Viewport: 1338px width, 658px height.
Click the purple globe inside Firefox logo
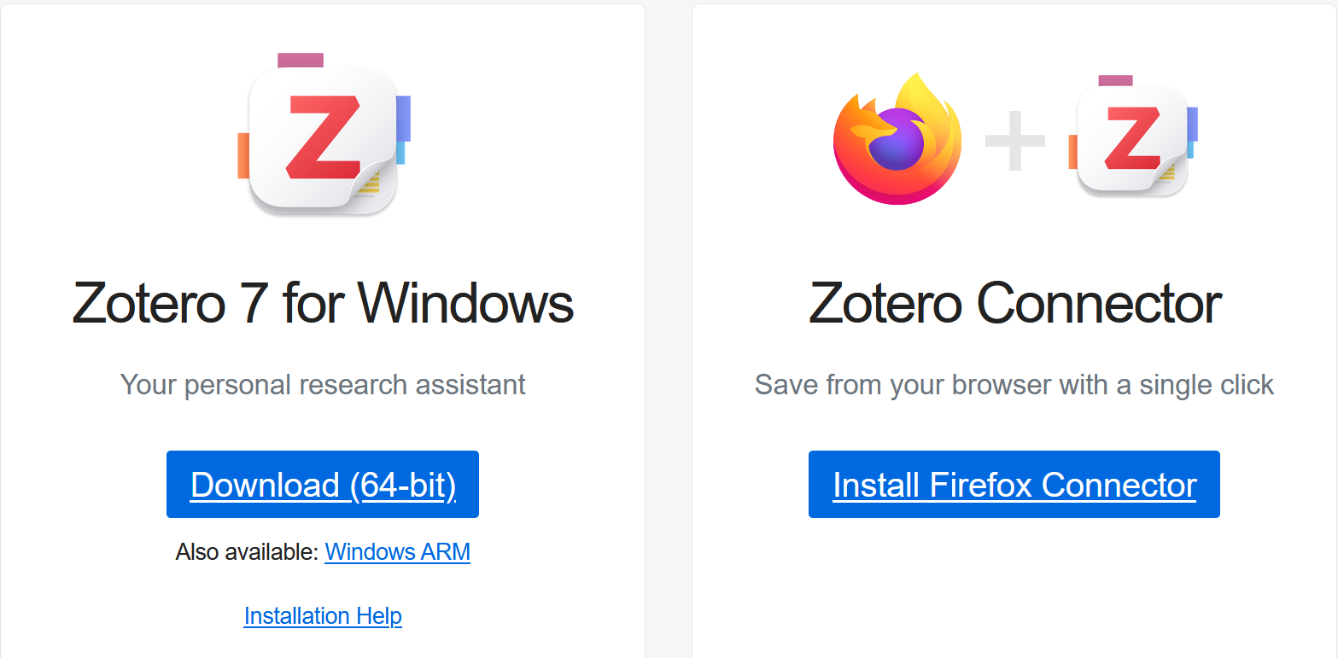tap(896, 143)
